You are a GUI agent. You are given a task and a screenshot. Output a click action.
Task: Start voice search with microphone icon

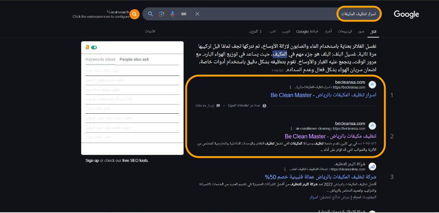172,14
